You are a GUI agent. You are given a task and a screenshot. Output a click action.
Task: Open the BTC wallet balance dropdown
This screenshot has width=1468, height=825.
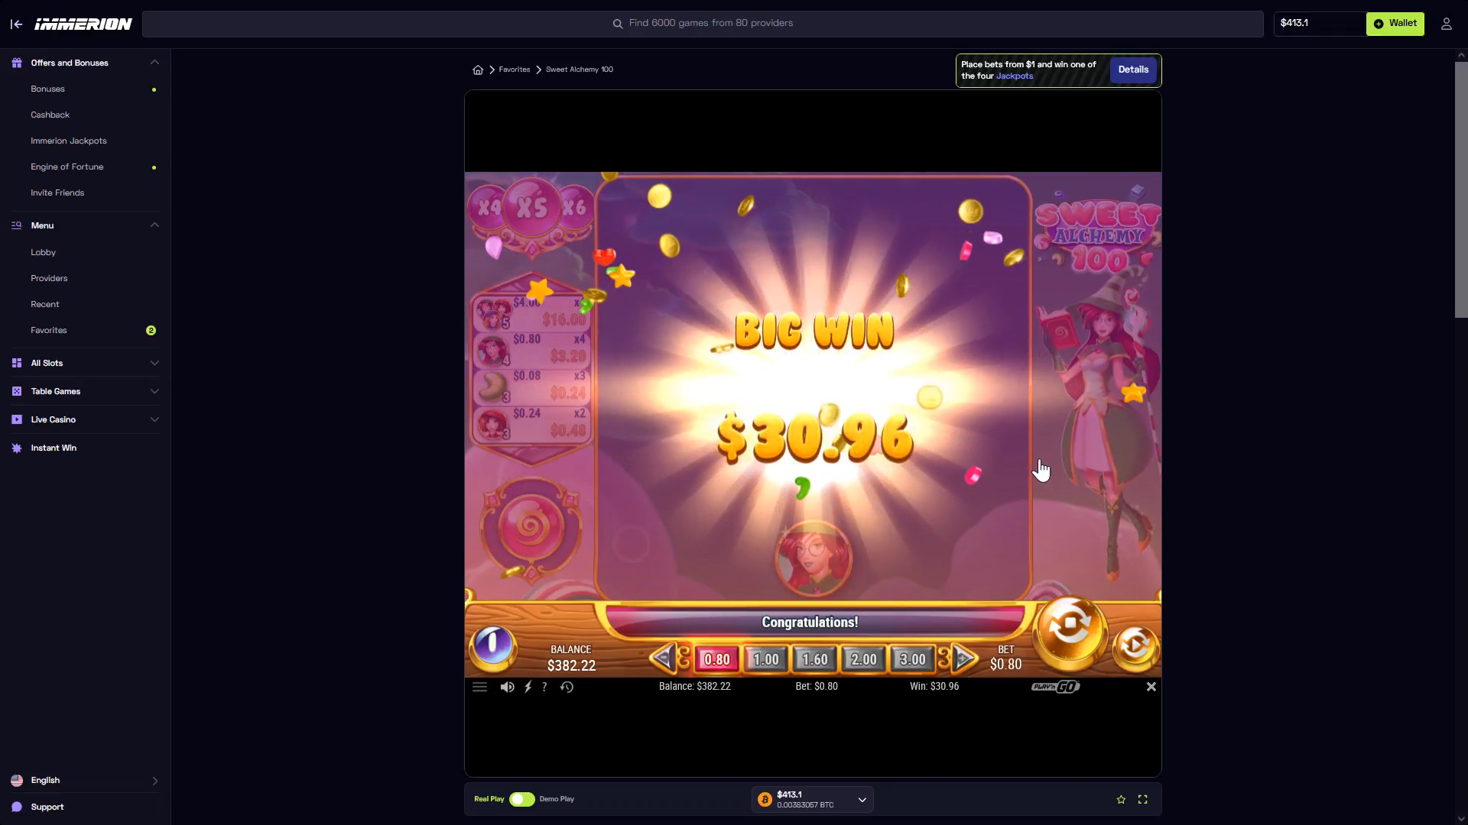812,799
